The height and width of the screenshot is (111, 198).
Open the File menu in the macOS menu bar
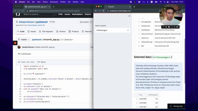[28, 2]
